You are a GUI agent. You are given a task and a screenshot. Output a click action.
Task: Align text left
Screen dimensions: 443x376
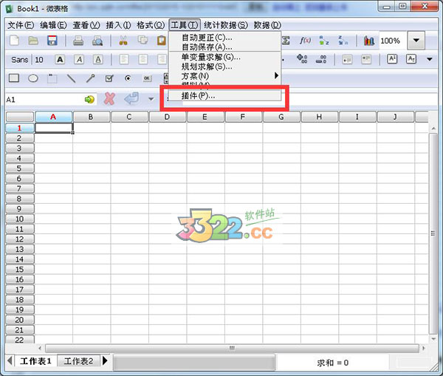click(124, 60)
